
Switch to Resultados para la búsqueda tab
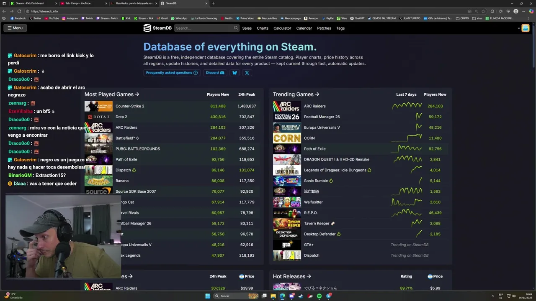pos(135,3)
